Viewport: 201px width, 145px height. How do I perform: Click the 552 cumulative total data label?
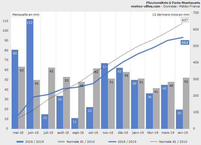pos(185,42)
